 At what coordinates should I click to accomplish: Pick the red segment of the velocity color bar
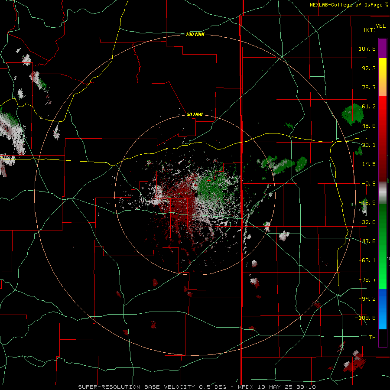[x=383, y=139]
